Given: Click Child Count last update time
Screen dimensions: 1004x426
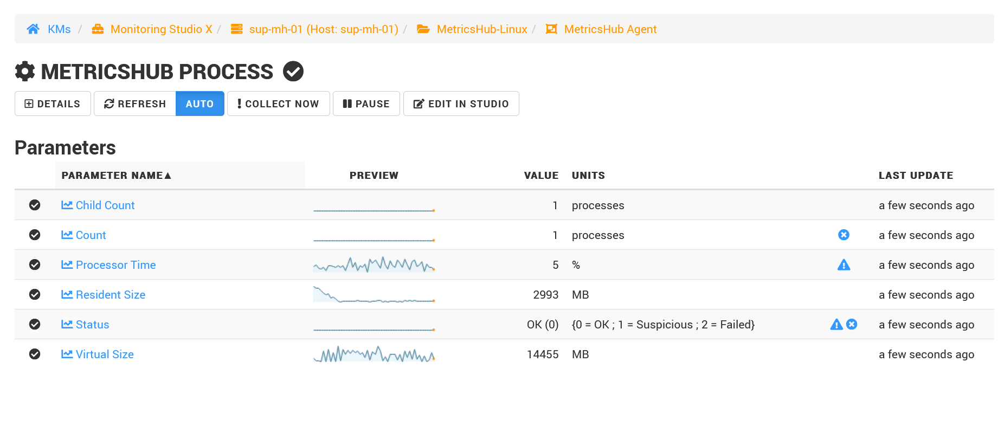Looking at the screenshot, I should (926, 205).
